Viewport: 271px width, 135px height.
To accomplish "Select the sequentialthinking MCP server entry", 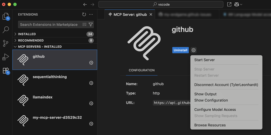I will 55,80.
